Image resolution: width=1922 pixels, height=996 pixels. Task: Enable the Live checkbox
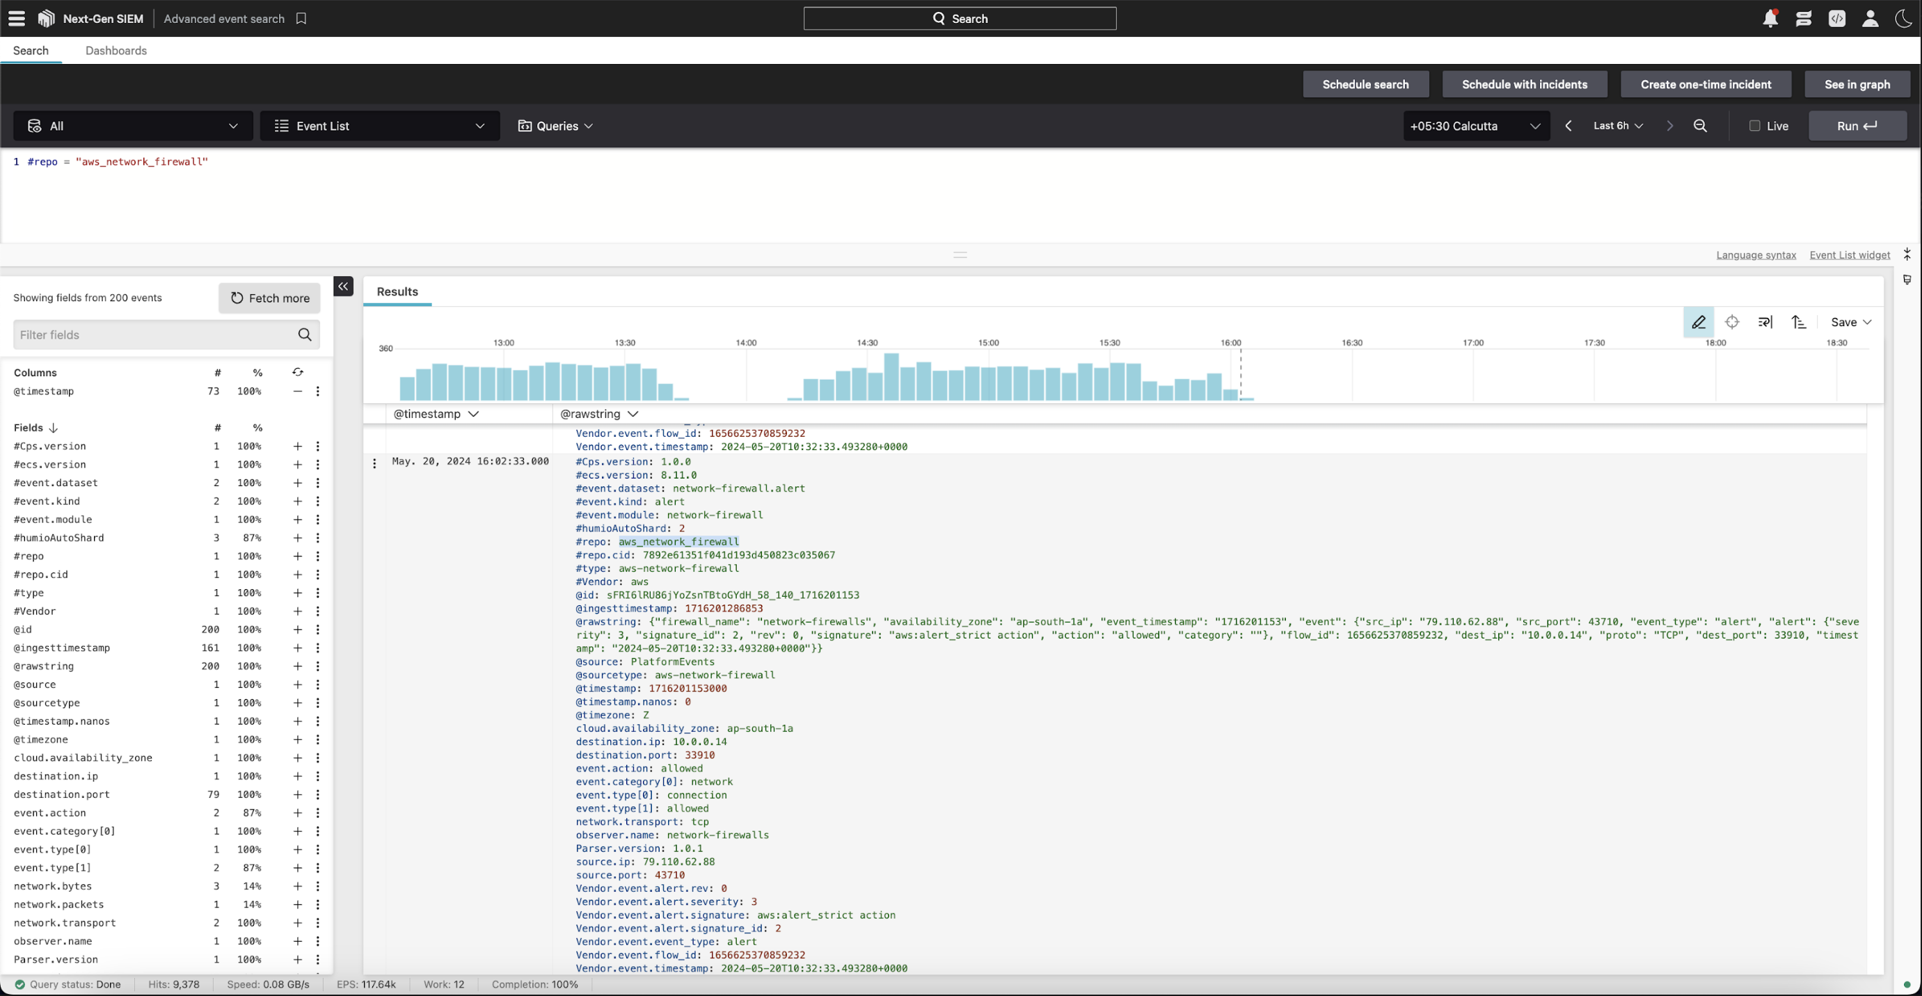click(x=1755, y=126)
